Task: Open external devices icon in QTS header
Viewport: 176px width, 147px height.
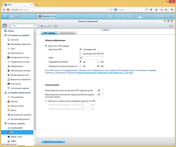Action: 123,16
